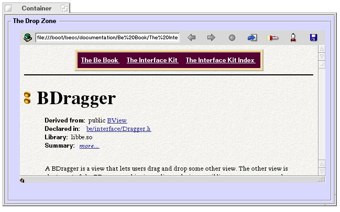Click the Container window tab title
This screenshot has height=212, width=340.
pos(37,8)
